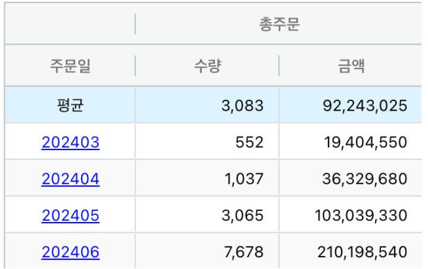This screenshot has height=269, width=428.
Task: Open the 202403 order month link
Action: click(70, 142)
